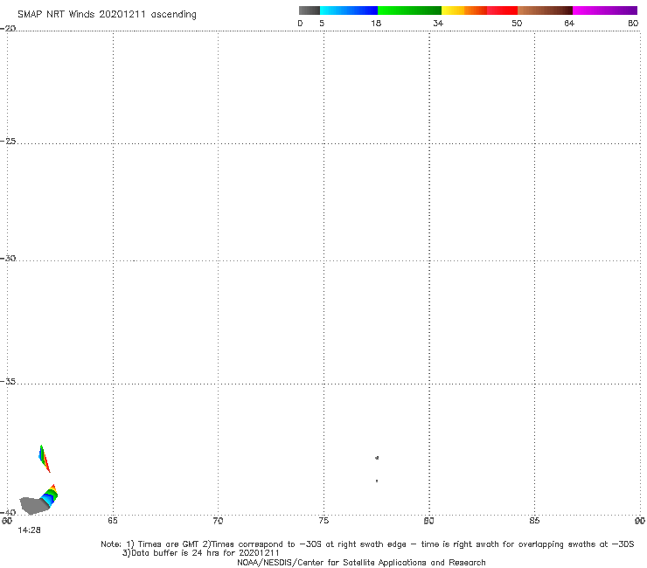Click the latitude label '-40'

9,512
